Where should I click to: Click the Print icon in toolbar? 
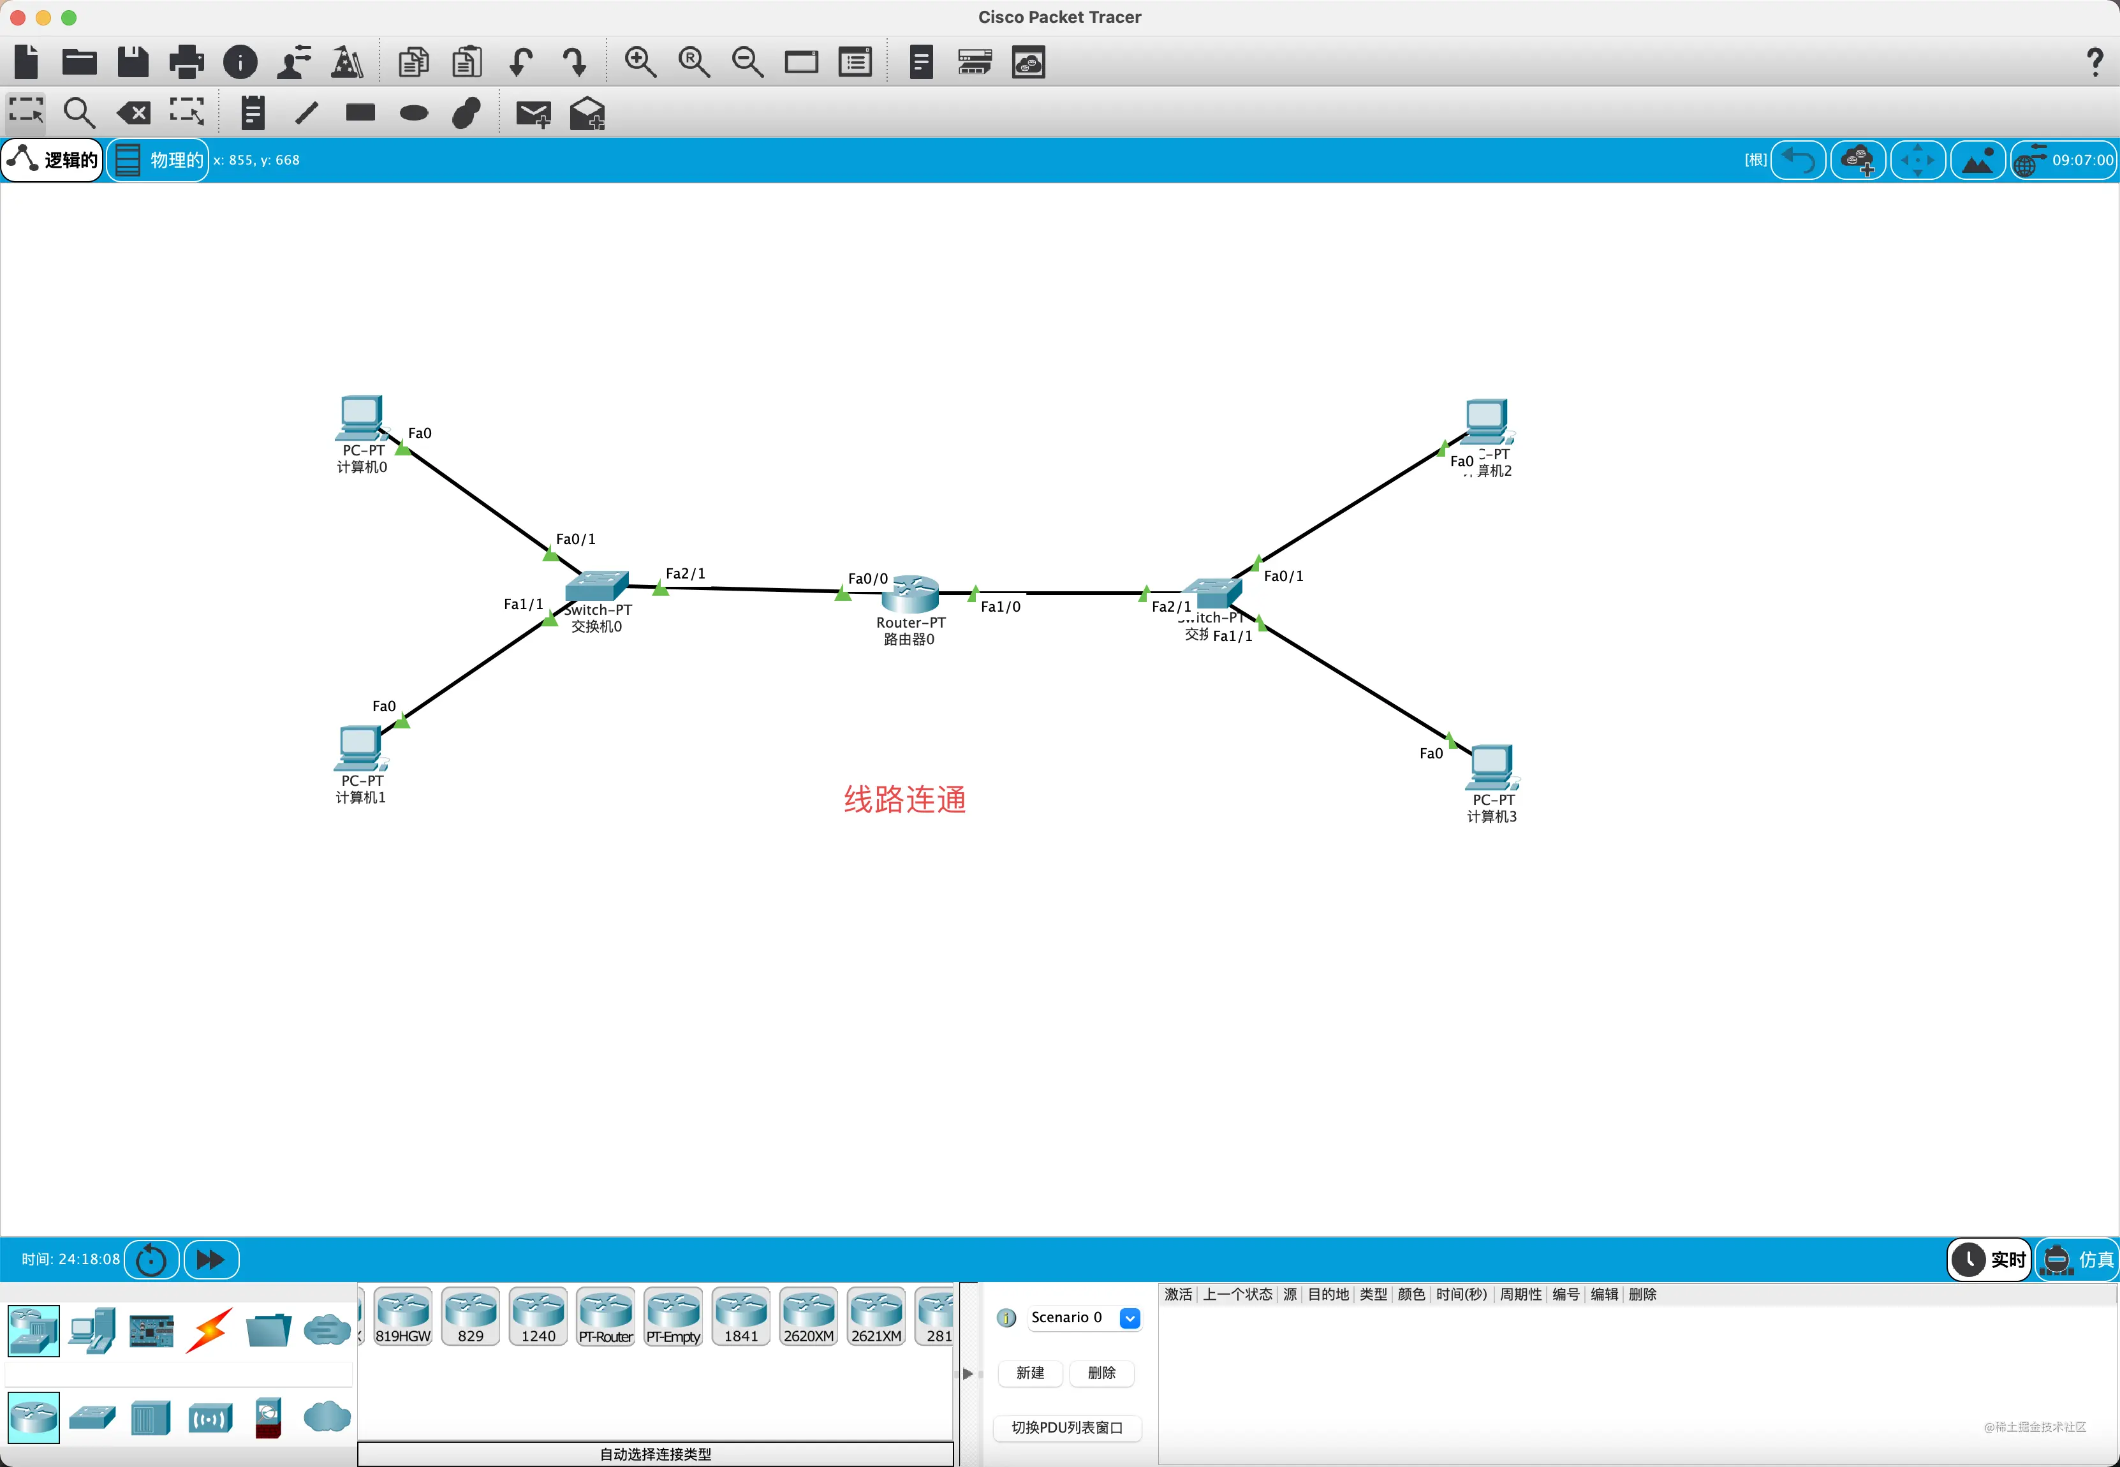pos(186,62)
